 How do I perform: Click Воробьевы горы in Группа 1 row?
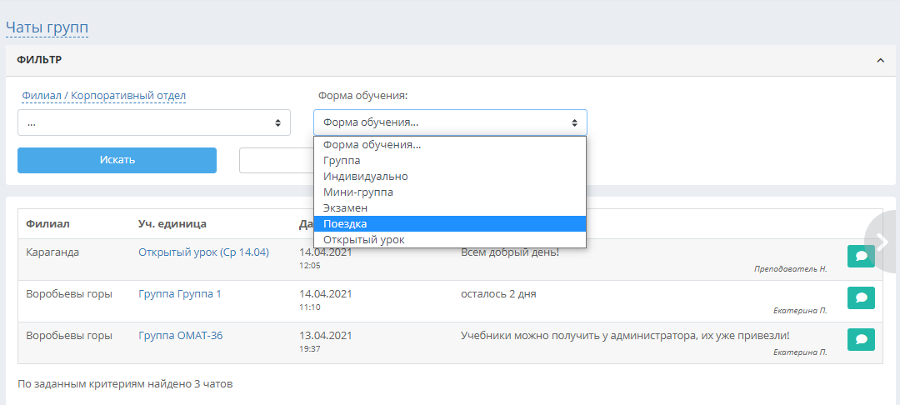[69, 293]
